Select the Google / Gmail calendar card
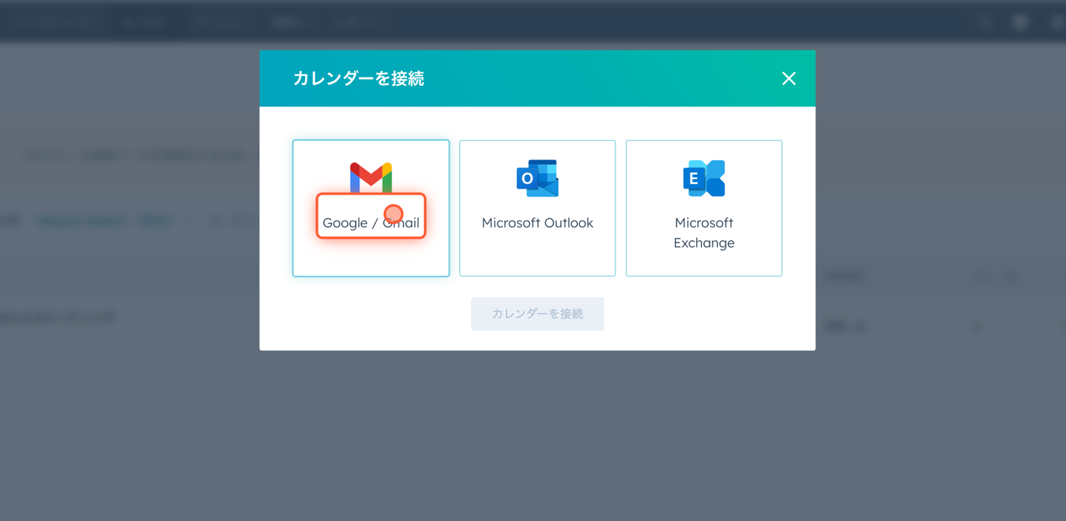 [x=371, y=208]
